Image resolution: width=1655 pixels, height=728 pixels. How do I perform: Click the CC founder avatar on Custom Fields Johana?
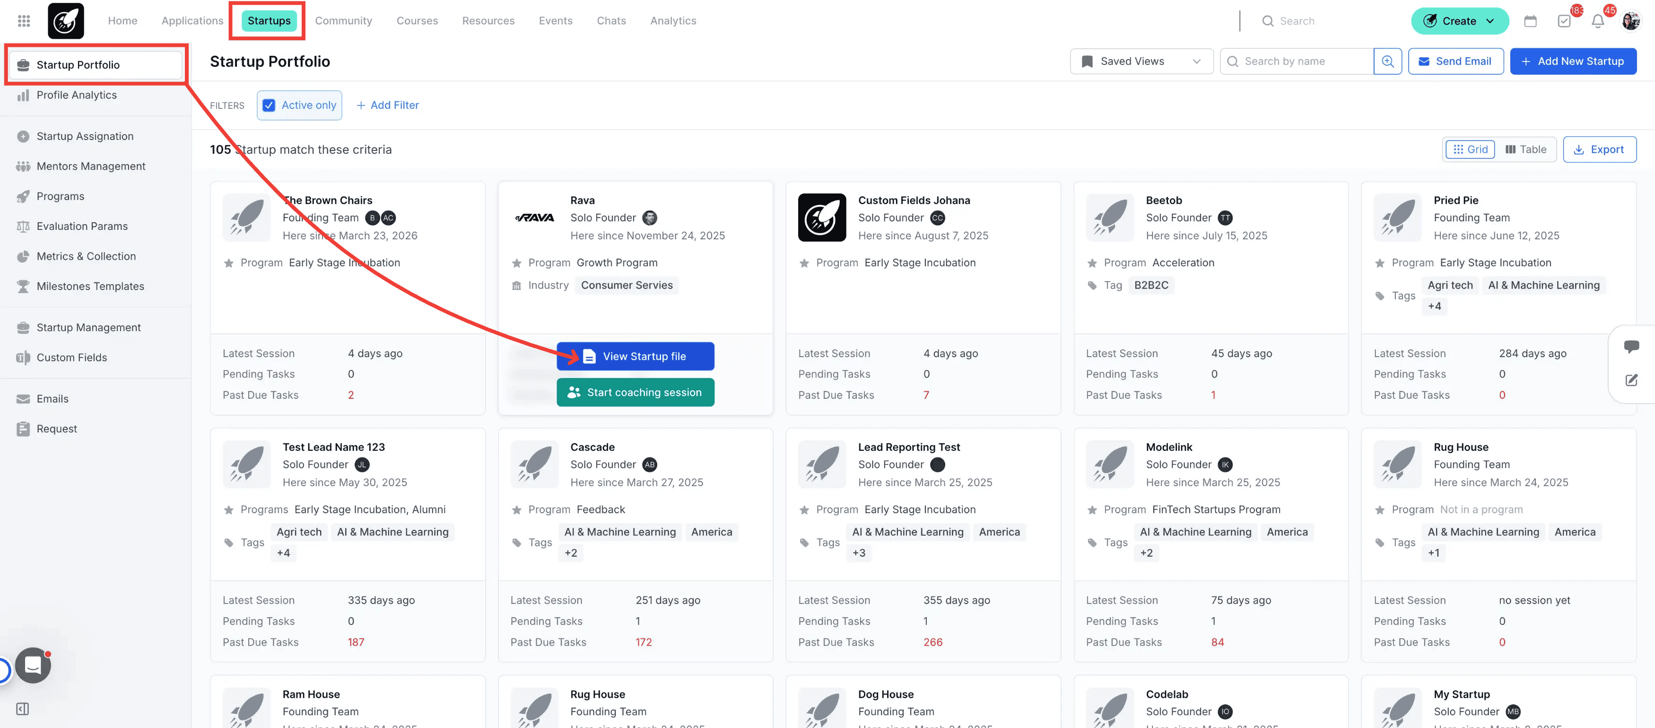pos(937,218)
